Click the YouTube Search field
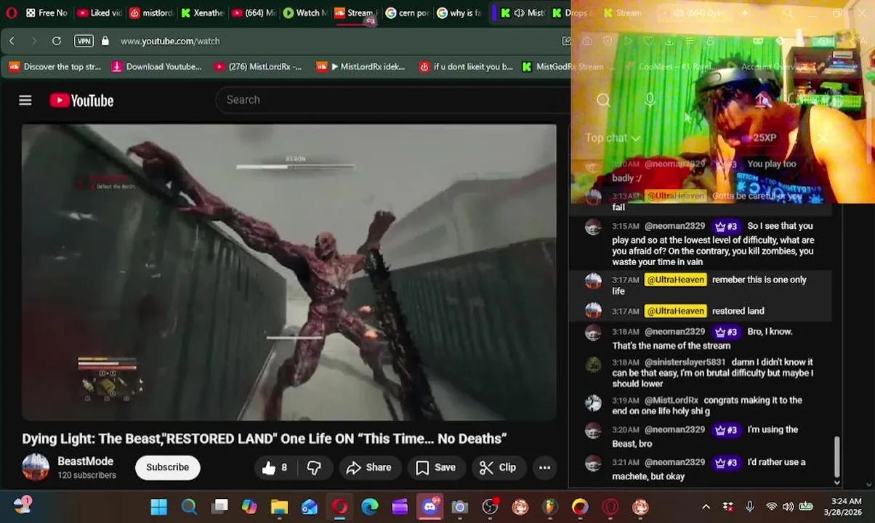The image size is (875, 523). click(392, 100)
